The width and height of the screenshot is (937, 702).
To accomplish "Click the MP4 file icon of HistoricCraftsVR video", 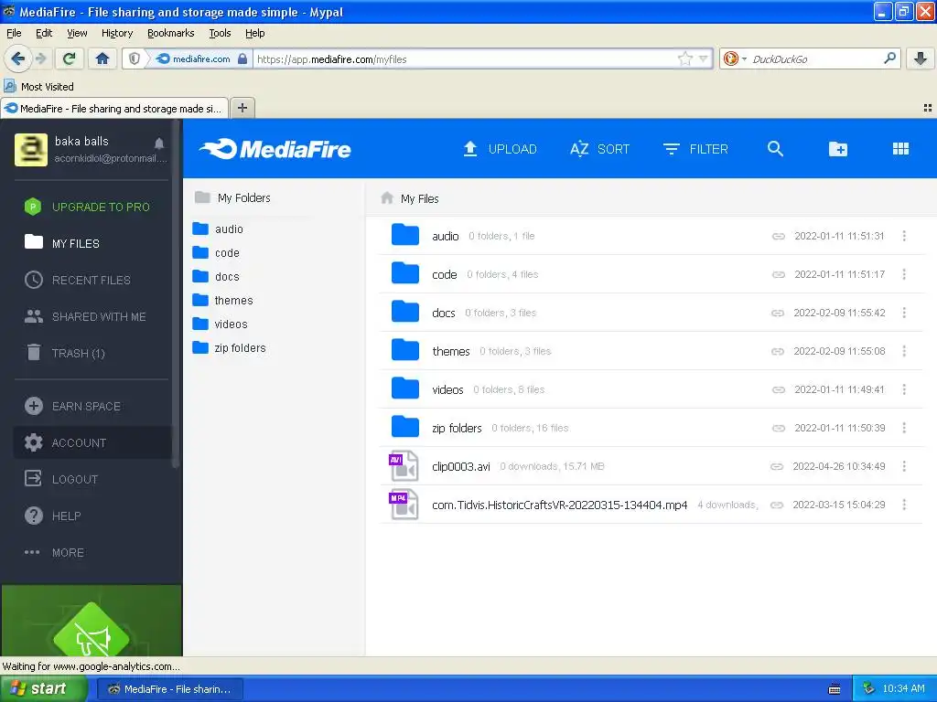I will [404, 505].
